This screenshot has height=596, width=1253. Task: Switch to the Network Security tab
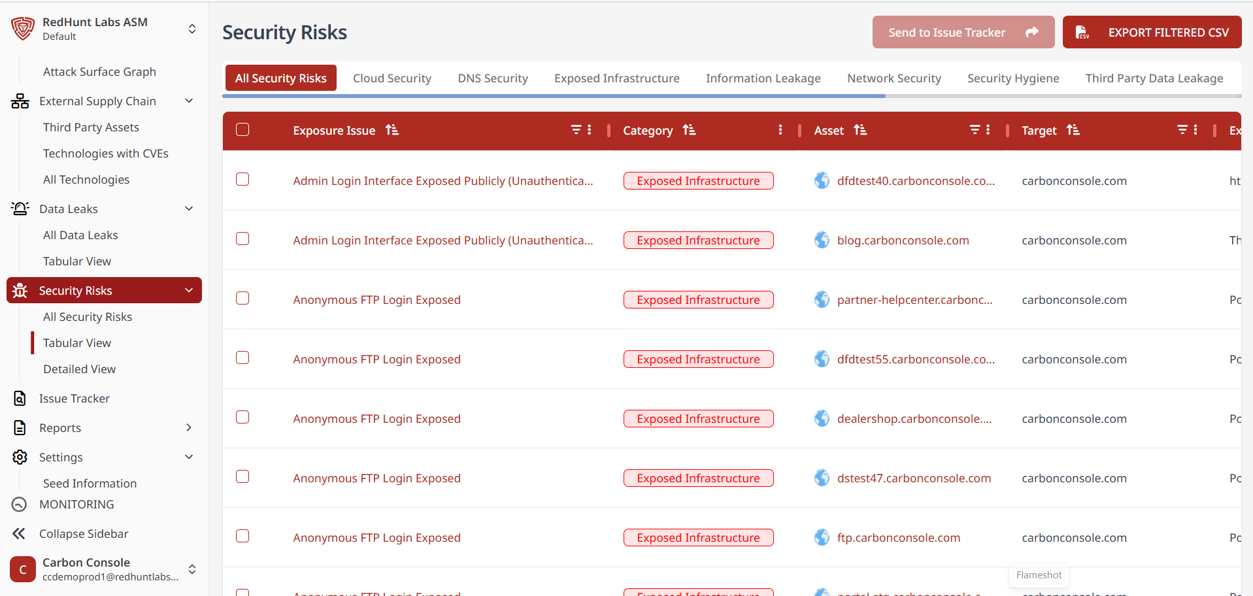coord(894,78)
